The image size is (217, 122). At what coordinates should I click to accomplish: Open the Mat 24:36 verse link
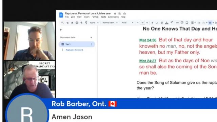pos(148,40)
